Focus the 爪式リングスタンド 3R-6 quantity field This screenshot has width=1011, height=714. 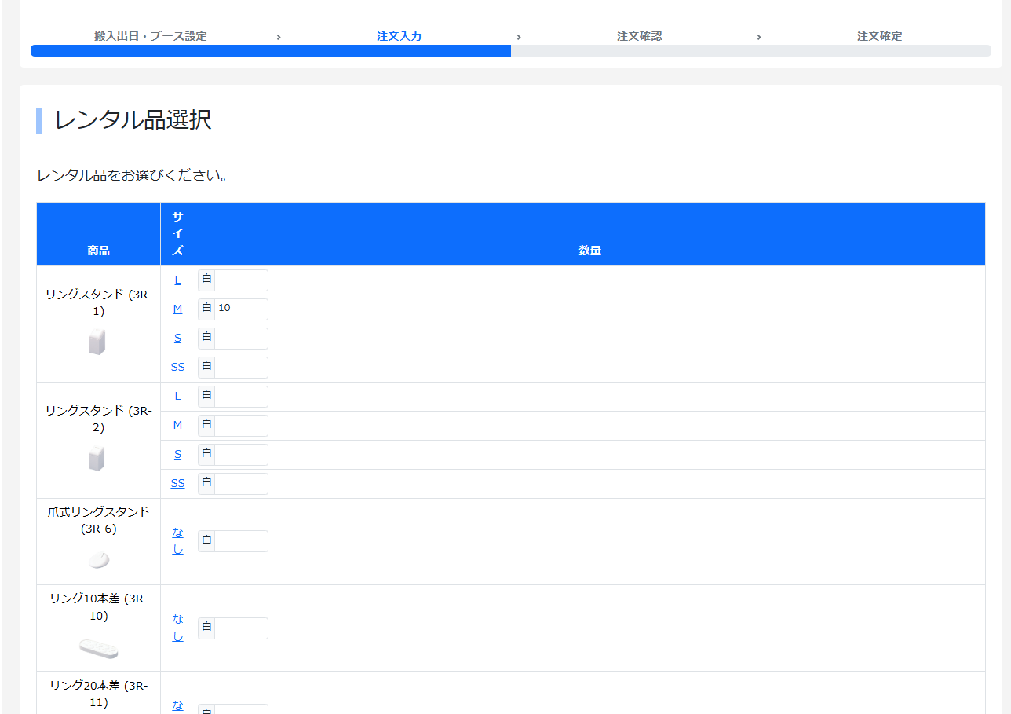[x=241, y=541]
